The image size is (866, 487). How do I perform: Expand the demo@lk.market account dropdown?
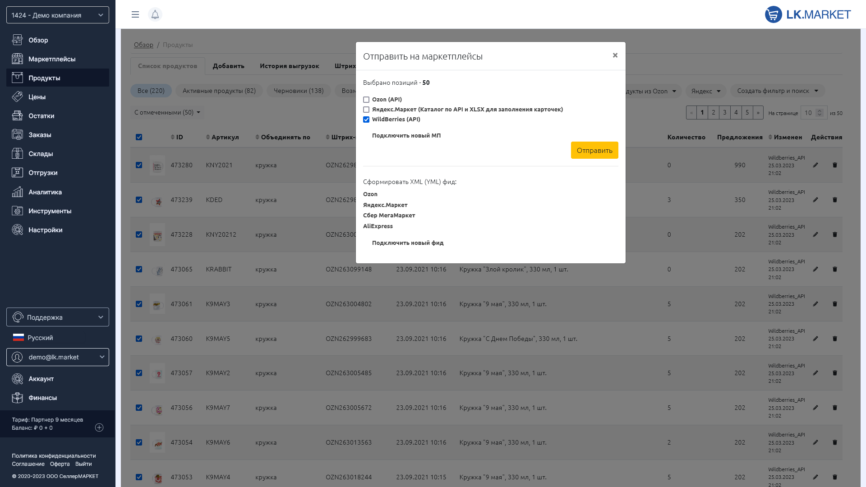click(x=58, y=357)
